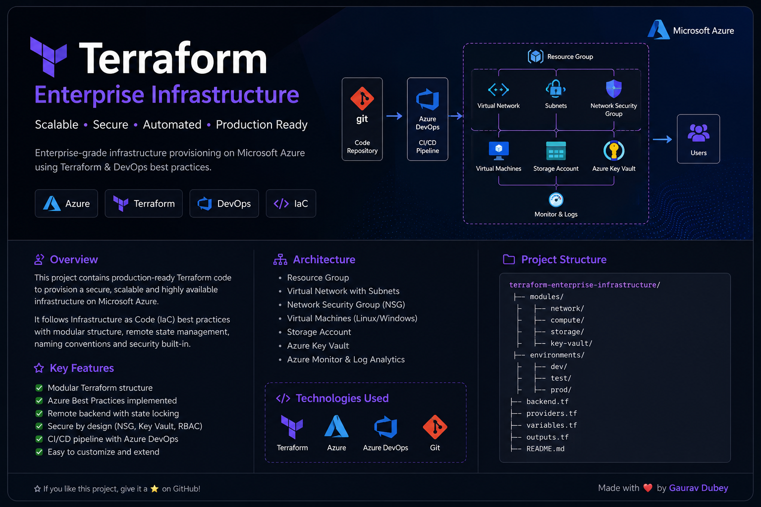The width and height of the screenshot is (761, 507).
Task: Click the hierarchy icon beside the Architecture heading
Action: click(x=280, y=259)
